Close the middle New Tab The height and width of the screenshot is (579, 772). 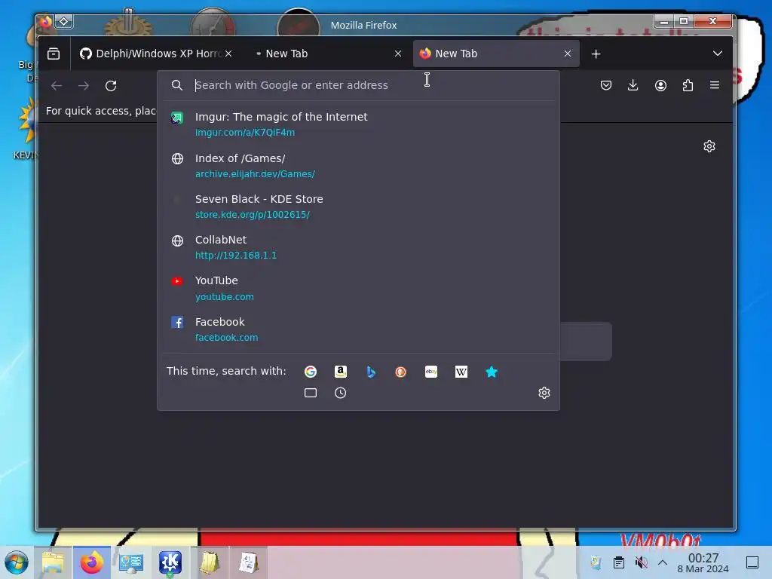398,54
